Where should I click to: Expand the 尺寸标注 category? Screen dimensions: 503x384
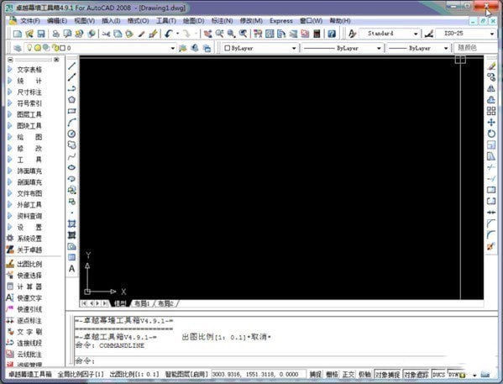(x=24, y=92)
